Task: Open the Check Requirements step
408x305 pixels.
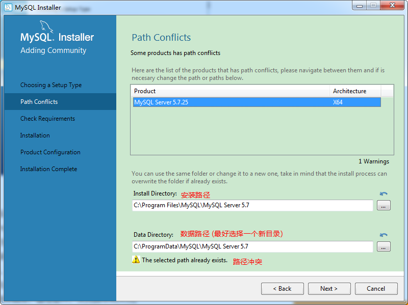Action: 47,119
